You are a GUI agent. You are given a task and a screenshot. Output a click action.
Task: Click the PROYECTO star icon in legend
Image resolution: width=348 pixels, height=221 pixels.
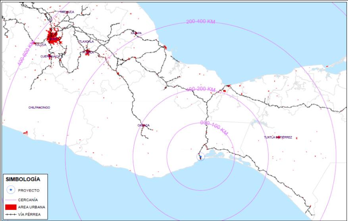point(11,190)
